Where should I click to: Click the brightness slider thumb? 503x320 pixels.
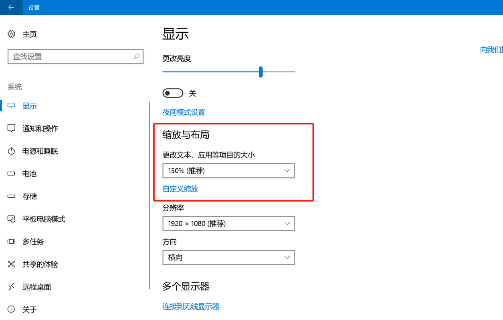click(x=261, y=72)
